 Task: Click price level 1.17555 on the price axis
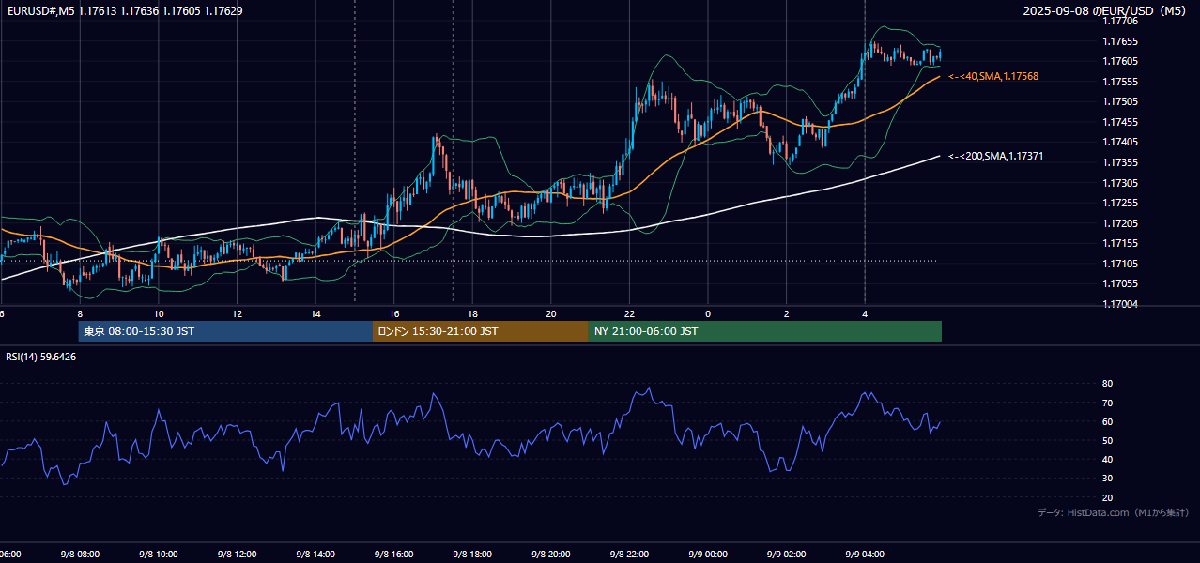tap(1119, 82)
